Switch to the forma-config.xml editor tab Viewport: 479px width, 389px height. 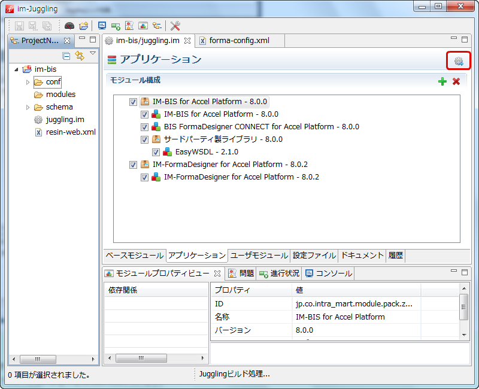pyautogui.click(x=239, y=41)
